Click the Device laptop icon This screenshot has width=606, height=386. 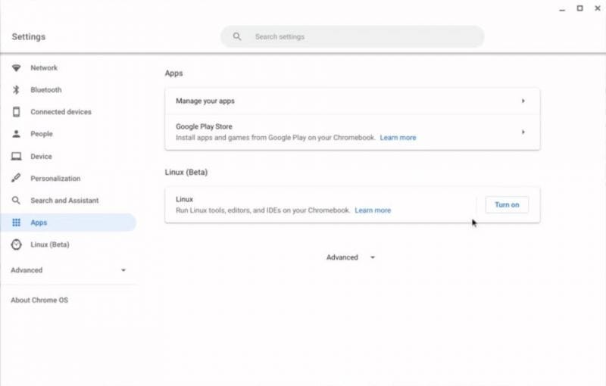16,157
